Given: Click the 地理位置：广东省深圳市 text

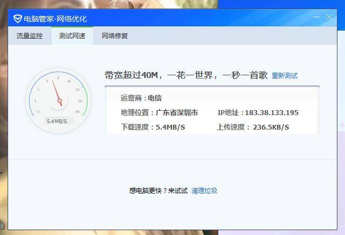Looking at the screenshot, I should tap(159, 112).
